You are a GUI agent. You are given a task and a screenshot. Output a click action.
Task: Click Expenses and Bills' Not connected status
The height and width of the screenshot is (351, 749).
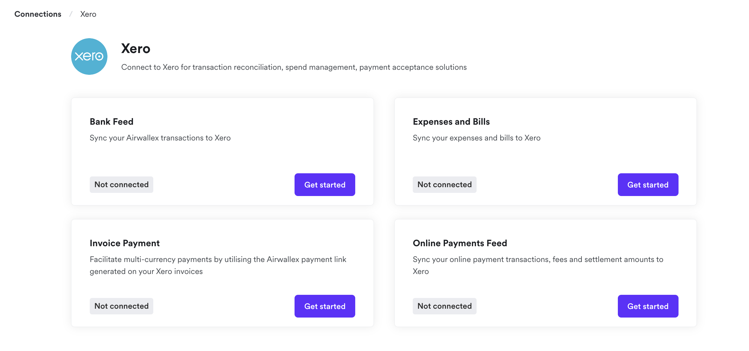pos(444,185)
